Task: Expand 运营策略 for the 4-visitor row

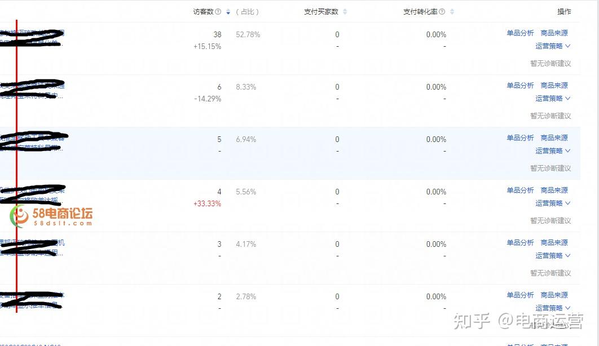Action: [553, 203]
